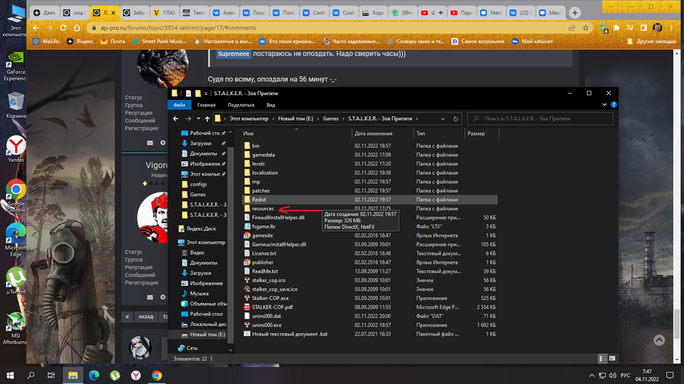Expand the Explorer ribbon chevron
This screenshot has width=684, height=384.
(603, 105)
